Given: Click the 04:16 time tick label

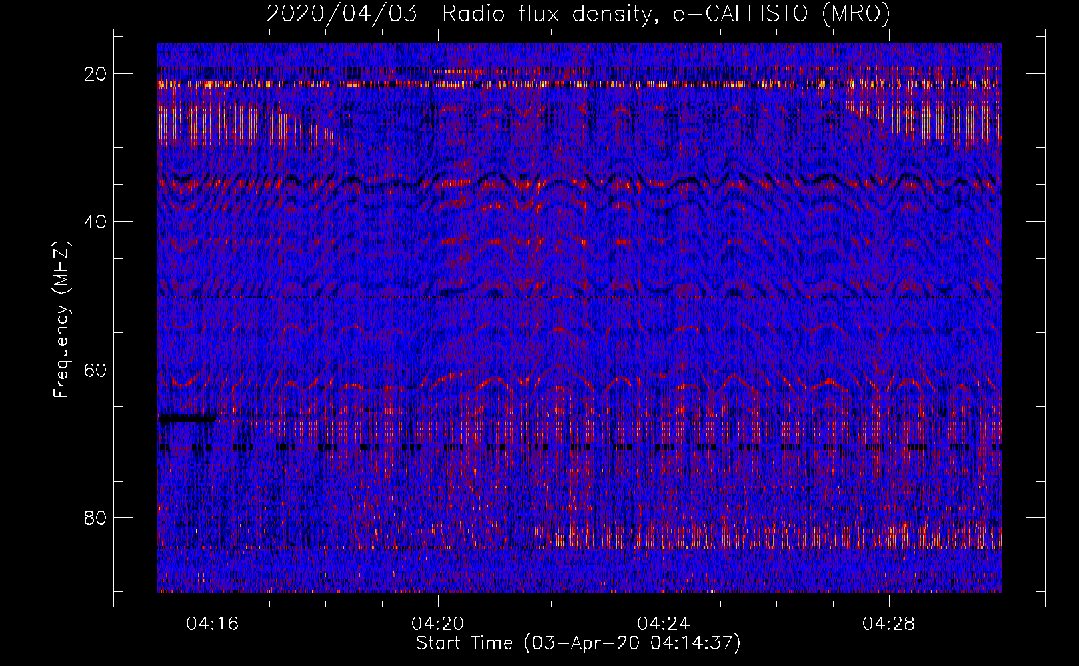Looking at the screenshot, I should [213, 624].
